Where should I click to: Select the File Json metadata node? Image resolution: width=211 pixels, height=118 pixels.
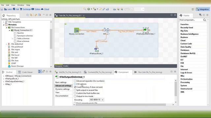(x=15, y=60)
